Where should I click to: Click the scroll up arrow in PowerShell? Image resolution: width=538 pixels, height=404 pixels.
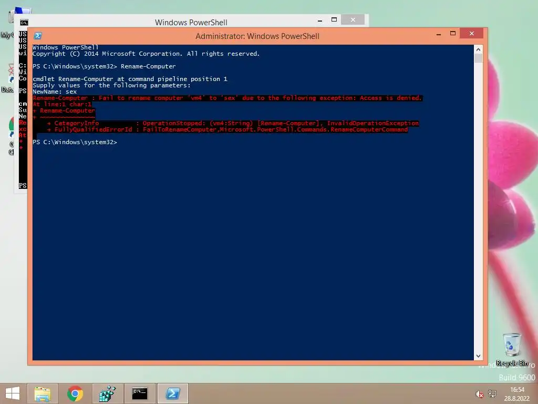[x=478, y=49]
